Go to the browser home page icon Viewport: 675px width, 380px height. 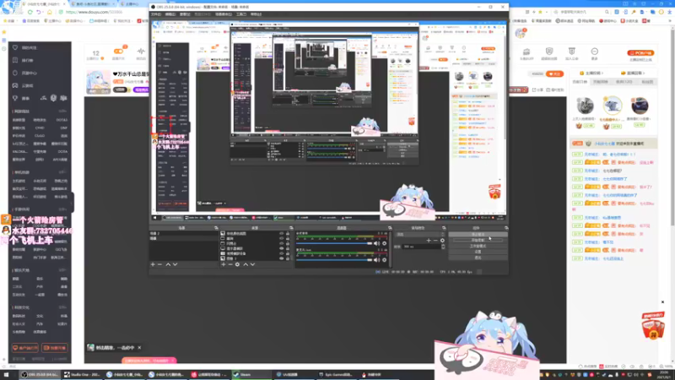[x=50, y=12]
